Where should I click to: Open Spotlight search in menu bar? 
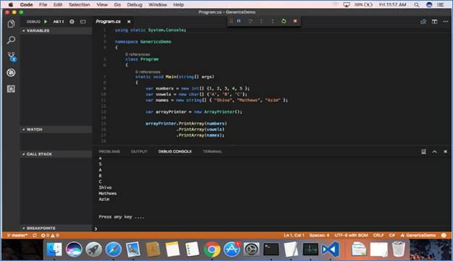pos(416,4)
